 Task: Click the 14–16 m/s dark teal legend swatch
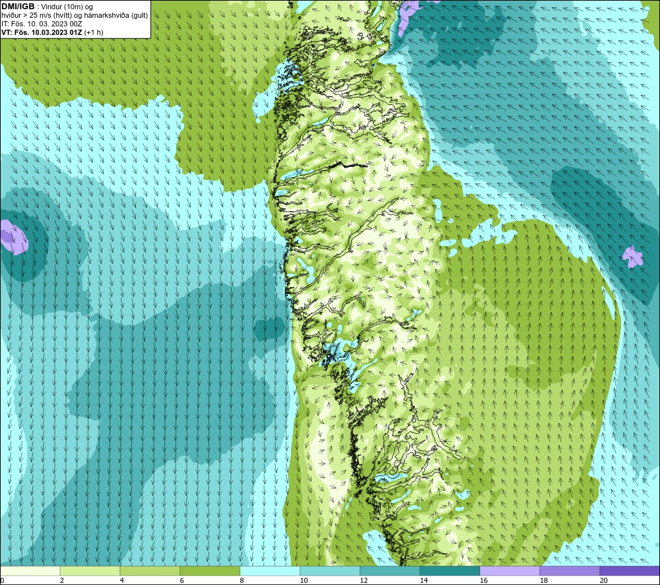coord(449,571)
